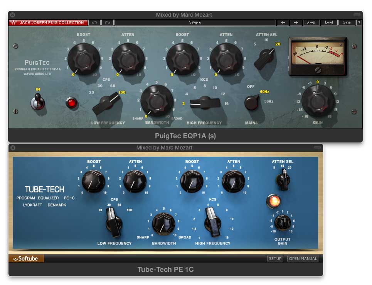This screenshot has height=285, width=372.
Task: Click OPEN MANUAL in Tube-Tech
Action: [303, 259]
